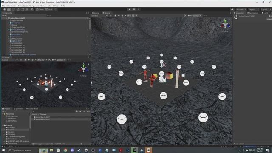The image size is (272, 153).
Task: Pause the game playback
Action: [x=134, y=9]
